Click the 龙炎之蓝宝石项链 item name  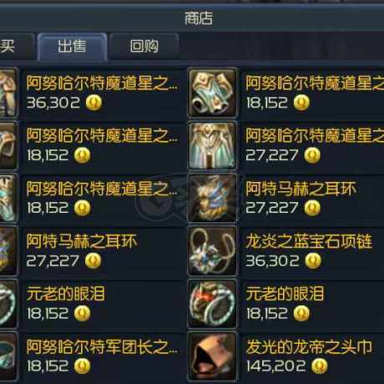coord(309,241)
